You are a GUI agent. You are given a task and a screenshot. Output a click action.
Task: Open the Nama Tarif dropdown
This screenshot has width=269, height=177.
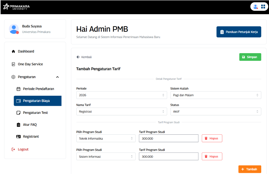tap(121, 111)
